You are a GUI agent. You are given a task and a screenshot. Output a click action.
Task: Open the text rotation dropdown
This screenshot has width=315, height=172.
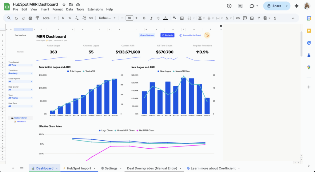coord(229,18)
